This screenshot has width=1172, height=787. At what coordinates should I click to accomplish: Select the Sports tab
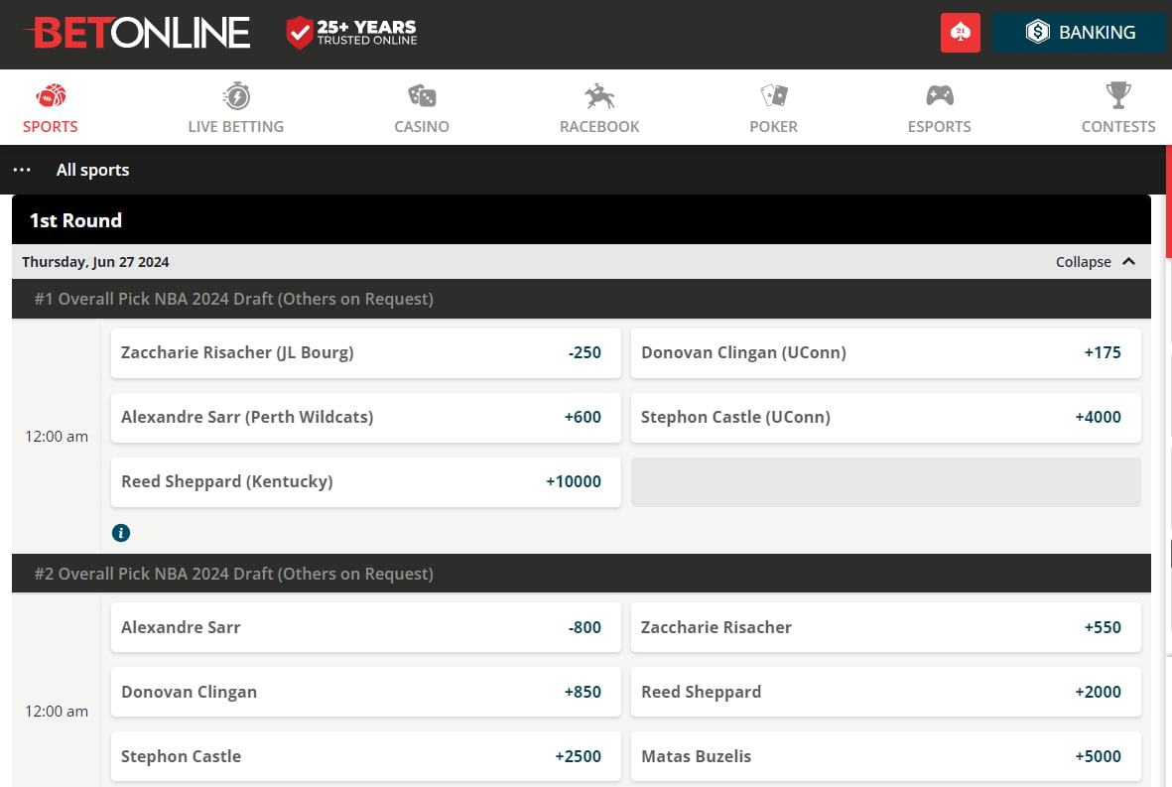coord(50,108)
